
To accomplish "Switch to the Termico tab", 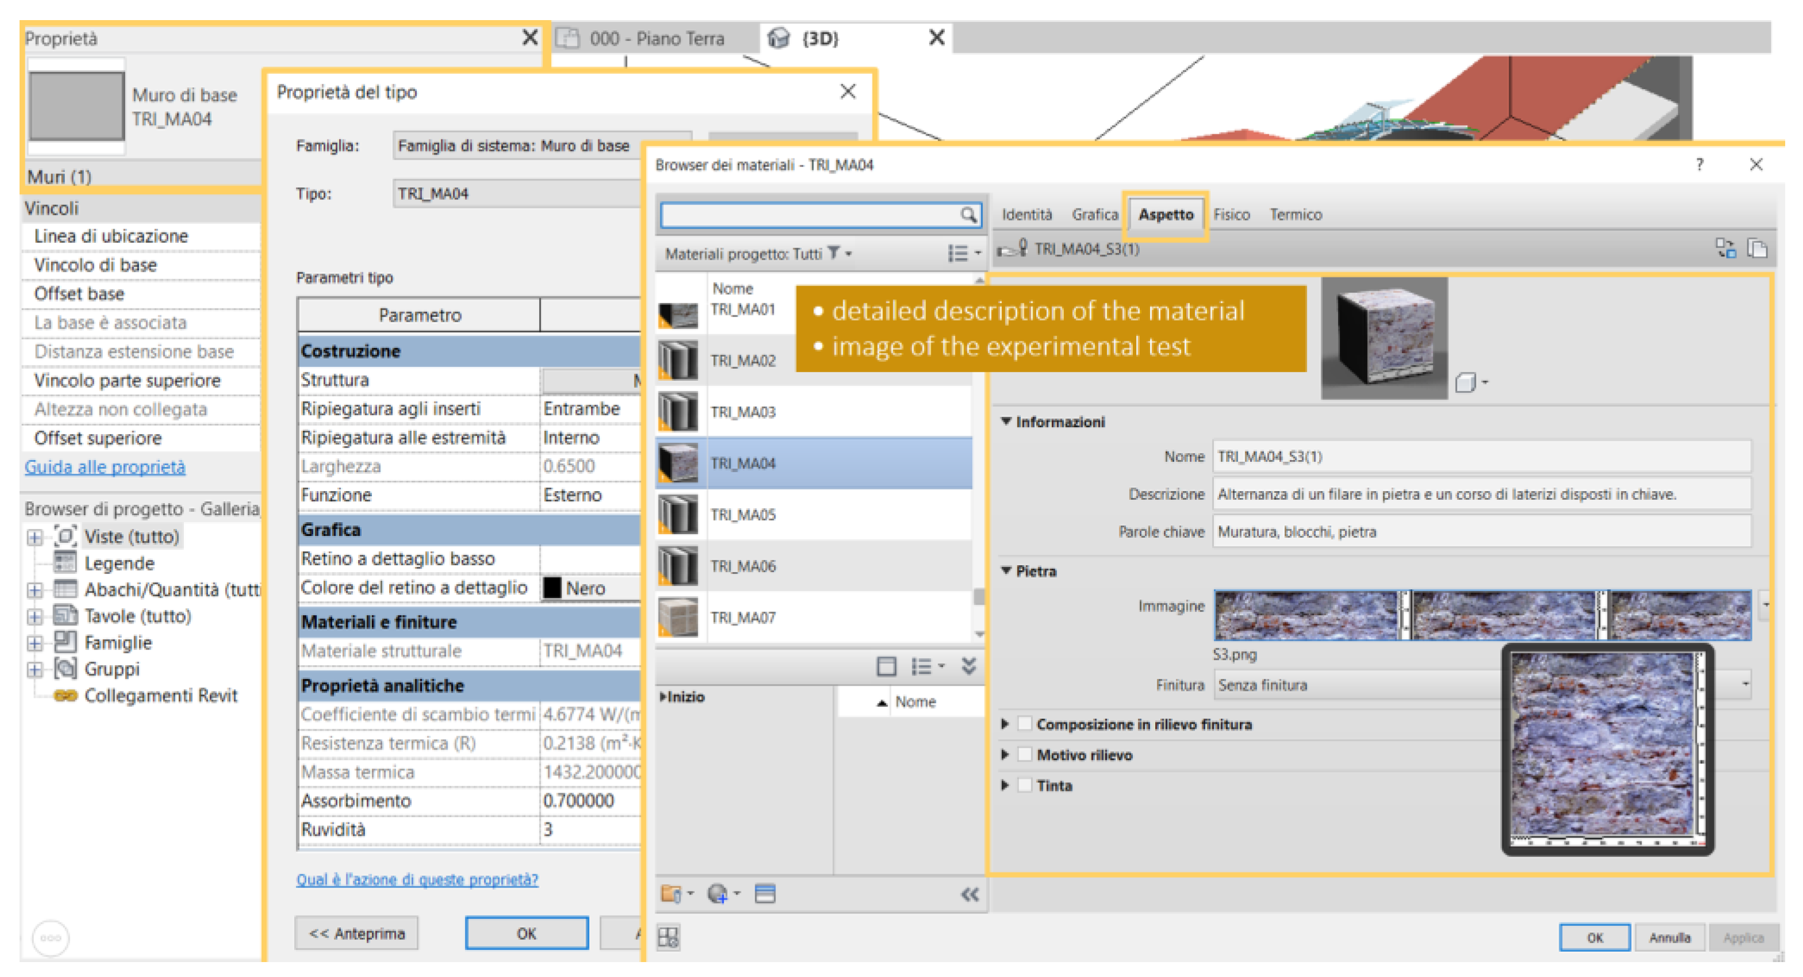I will (1295, 215).
